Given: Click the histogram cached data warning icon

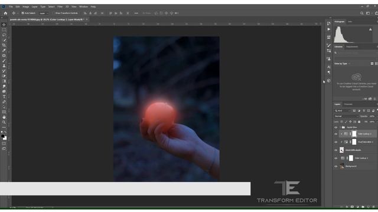Looking at the screenshot, I should 370,29.
